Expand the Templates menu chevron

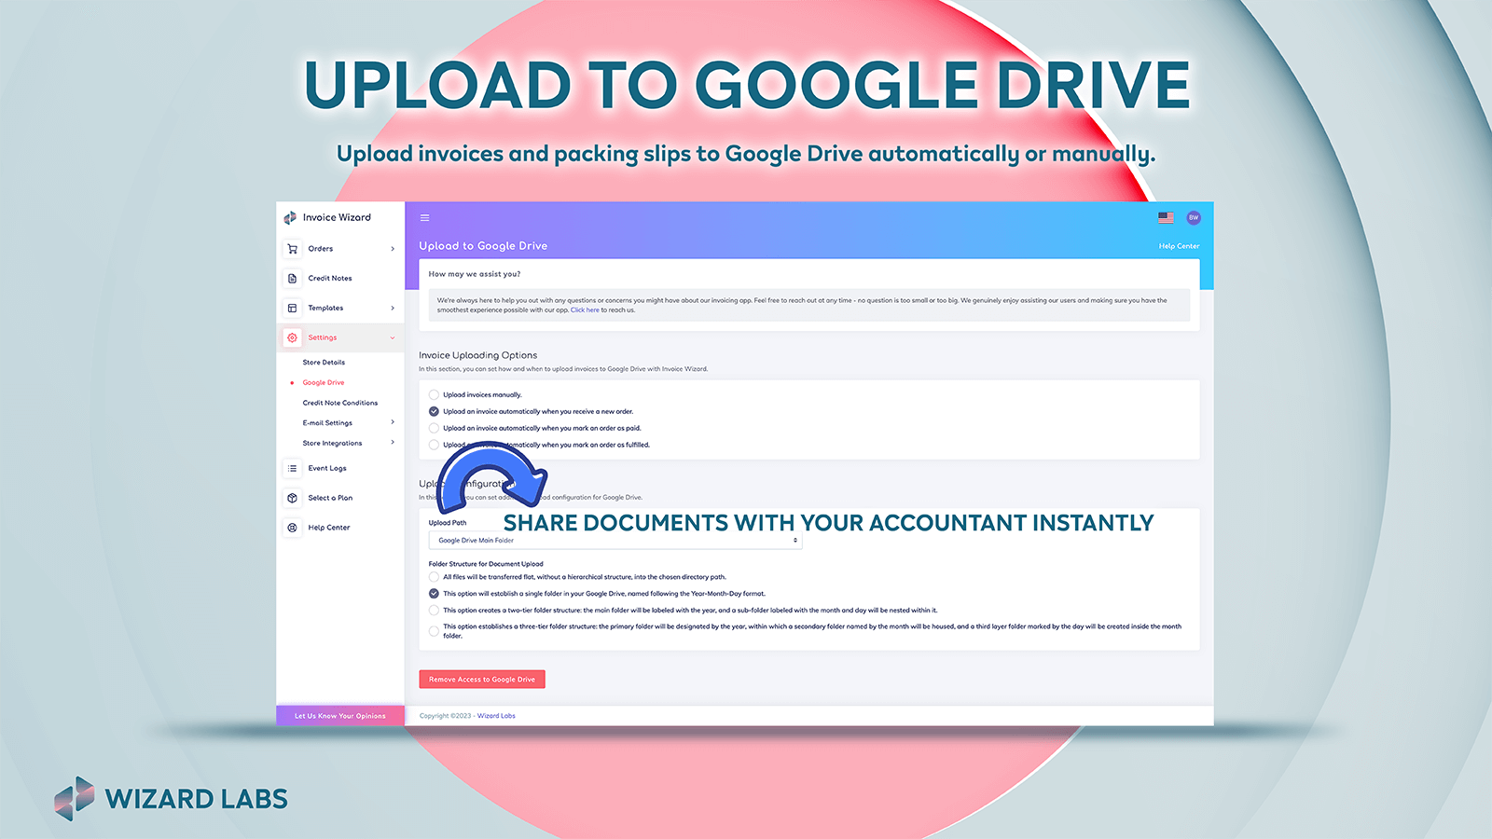pyautogui.click(x=393, y=308)
